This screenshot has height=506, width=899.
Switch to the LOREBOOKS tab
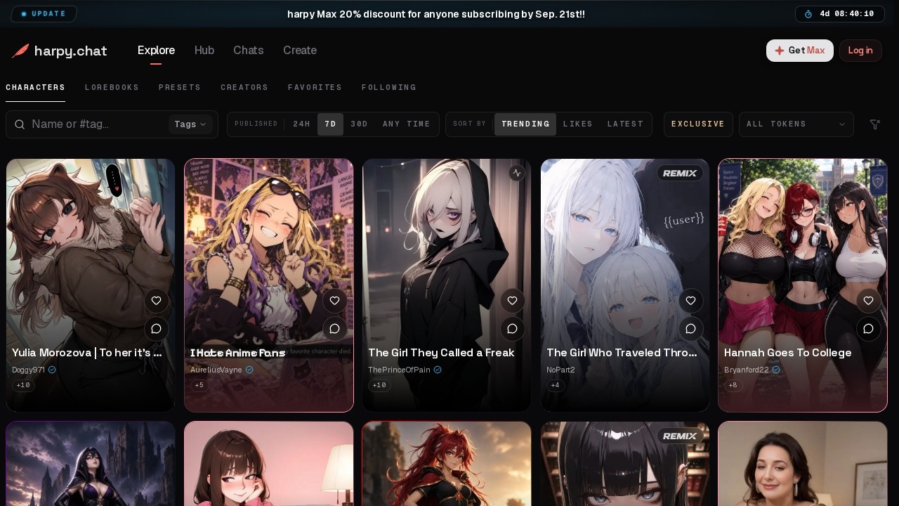pyautogui.click(x=112, y=88)
